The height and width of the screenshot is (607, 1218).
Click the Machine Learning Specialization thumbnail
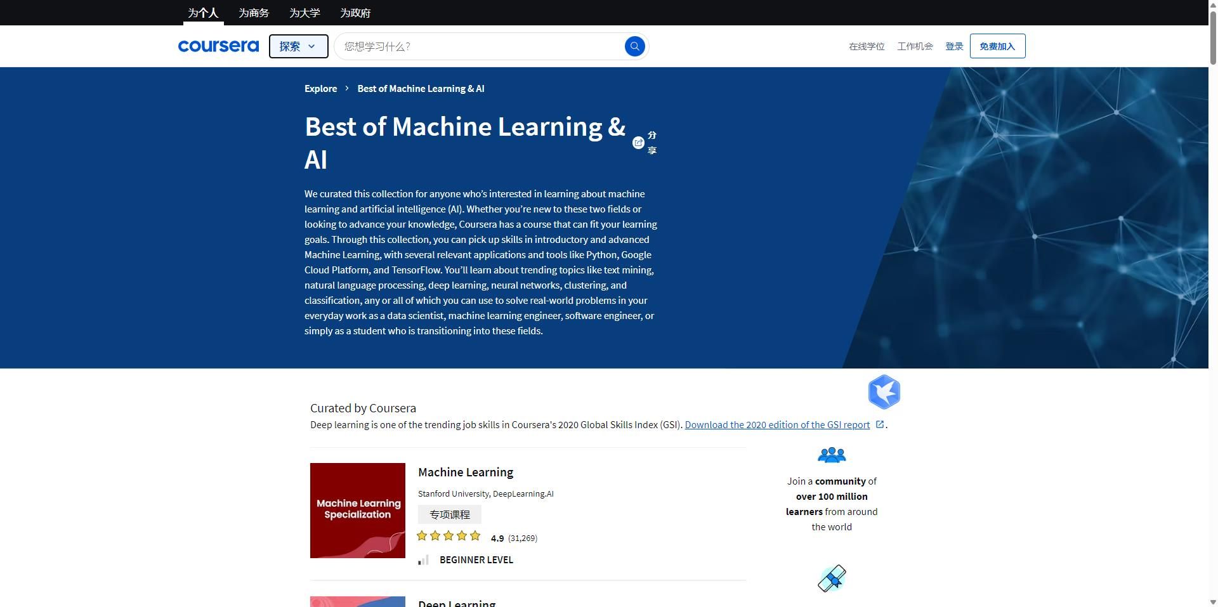358,511
